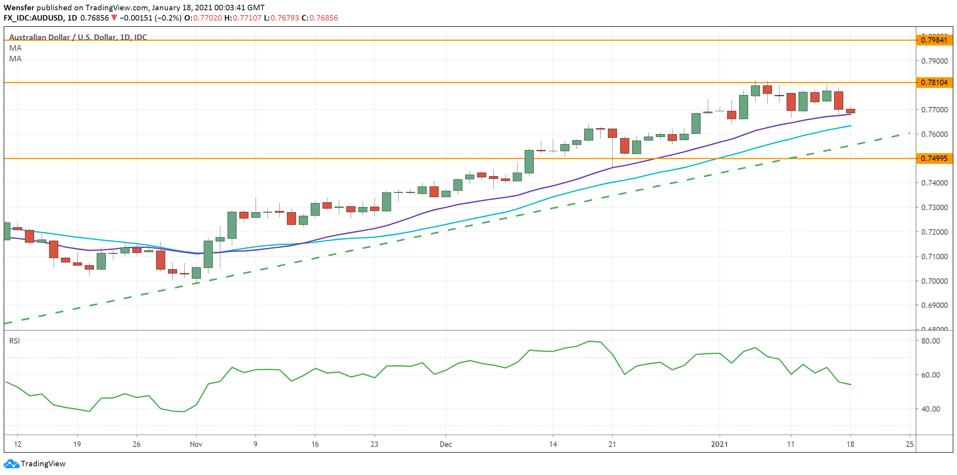Click the second MA indicator label
Screen dimensions: 957x475
pos(15,59)
